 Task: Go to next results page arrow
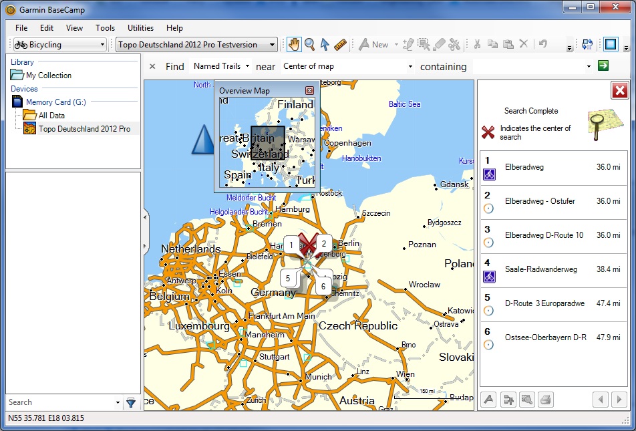pos(619,400)
